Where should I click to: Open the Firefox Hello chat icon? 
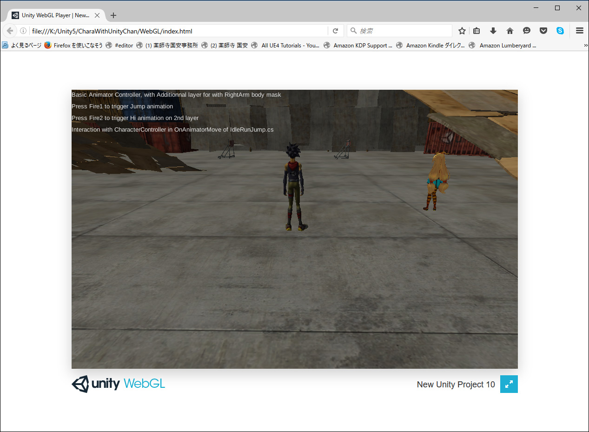tap(526, 30)
